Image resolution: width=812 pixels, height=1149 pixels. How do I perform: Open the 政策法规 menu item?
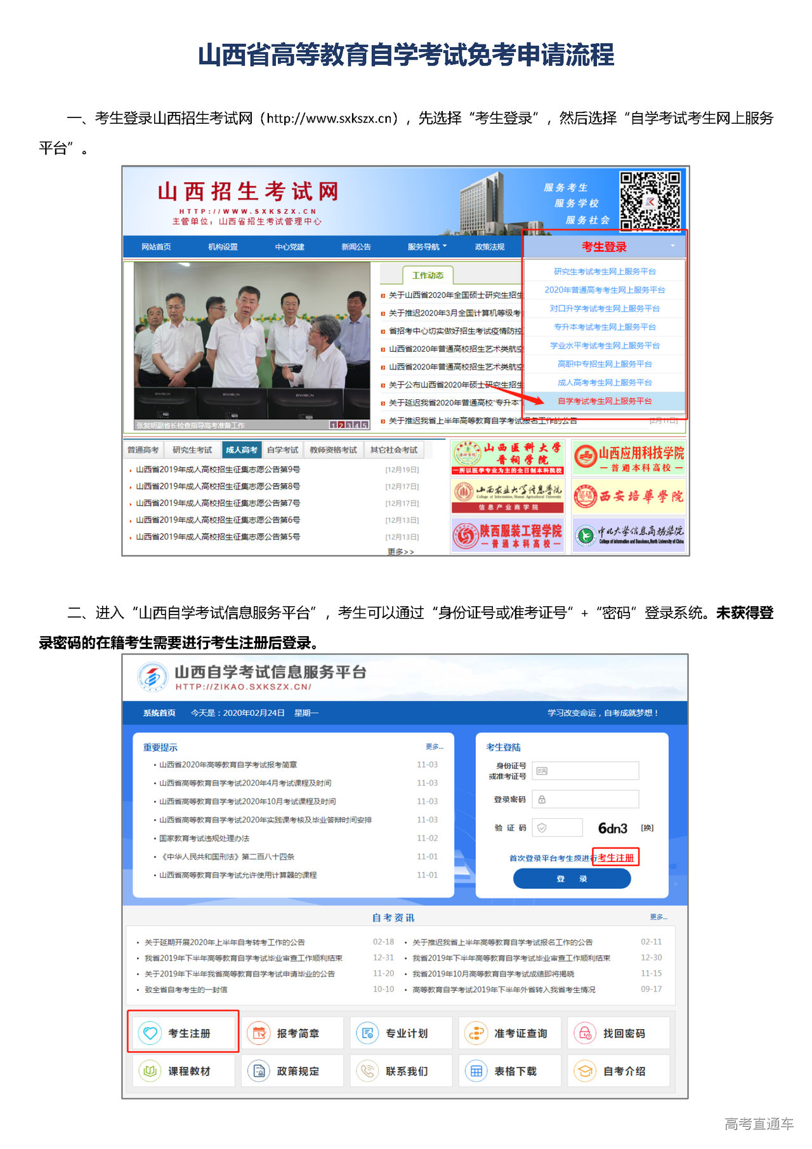coord(489,247)
